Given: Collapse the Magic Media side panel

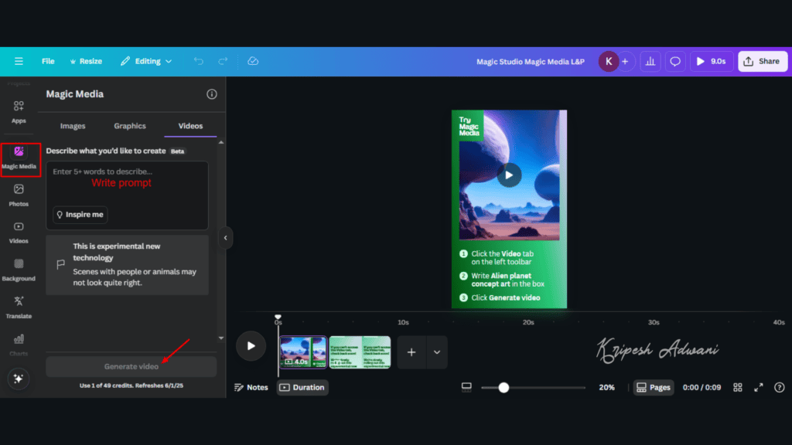Looking at the screenshot, I should click(225, 238).
